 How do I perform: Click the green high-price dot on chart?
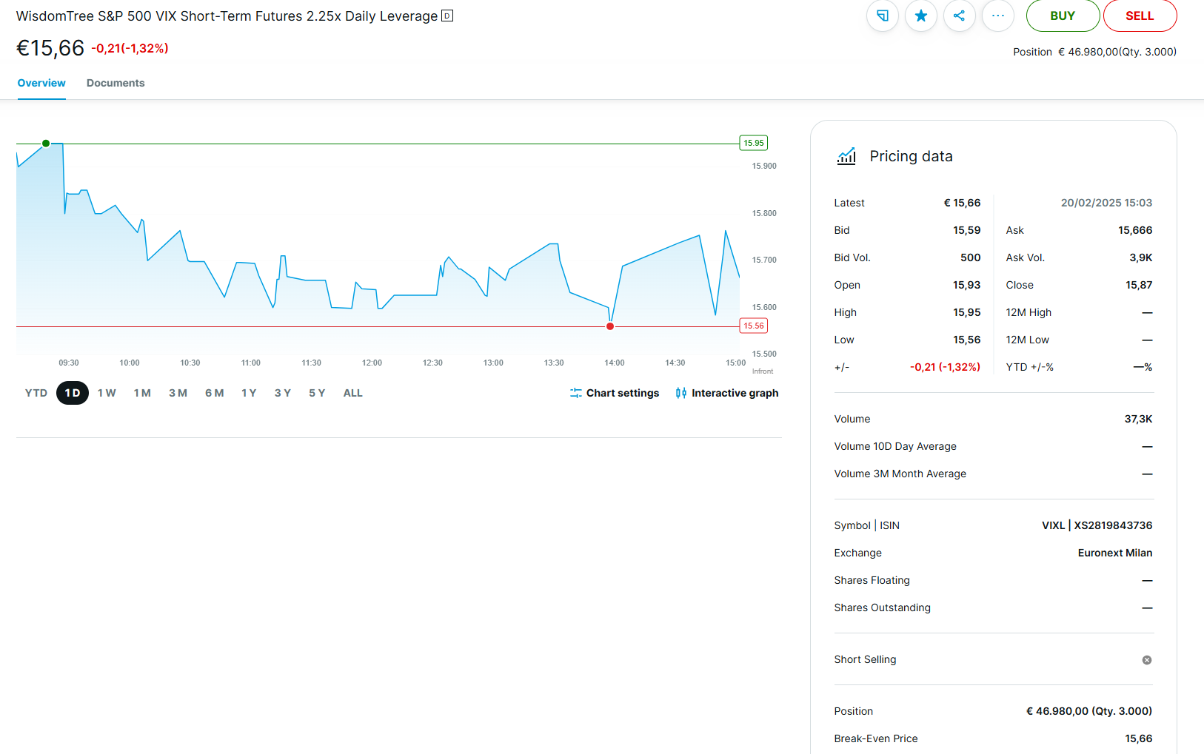[x=46, y=144]
